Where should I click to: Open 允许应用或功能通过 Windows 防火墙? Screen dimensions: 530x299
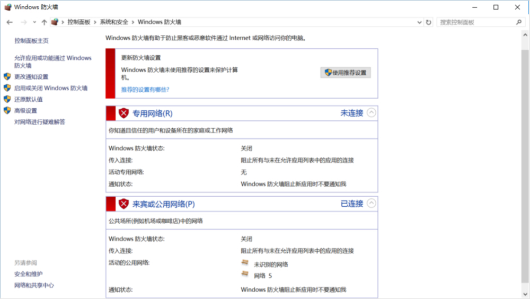pyautogui.click(x=52, y=61)
